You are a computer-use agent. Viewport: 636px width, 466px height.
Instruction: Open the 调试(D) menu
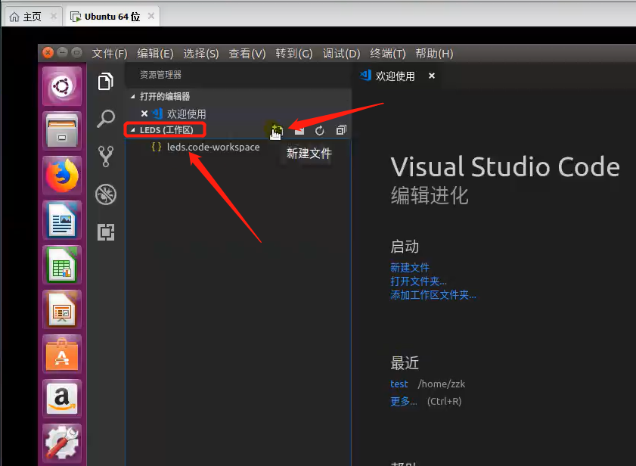pyautogui.click(x=341, y=53)
